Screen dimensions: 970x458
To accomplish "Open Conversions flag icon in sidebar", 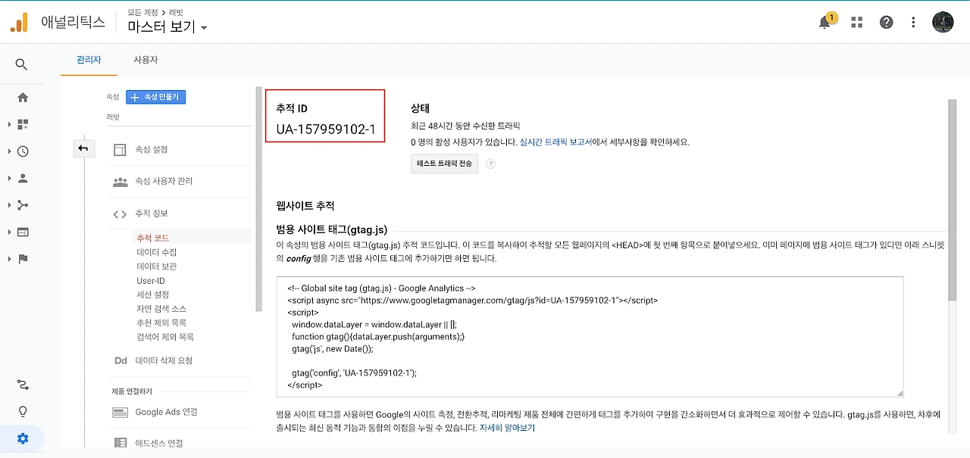I will [23, 259].
